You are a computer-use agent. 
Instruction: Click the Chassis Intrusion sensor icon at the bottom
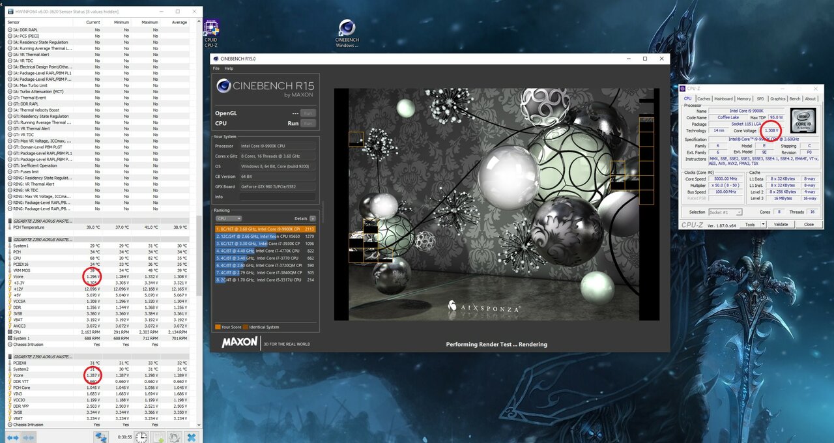tap(10, 424)
